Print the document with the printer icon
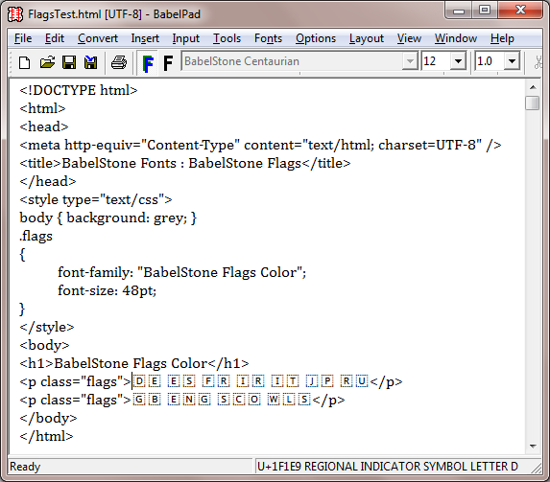Screen dimensions: 550x482 tap(119, 62)
